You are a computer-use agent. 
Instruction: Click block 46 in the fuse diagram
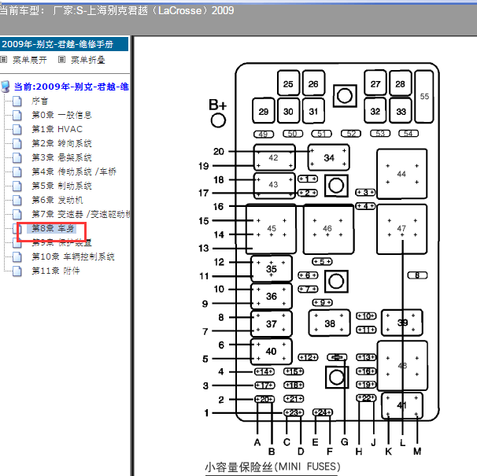(x=328, y=228)
